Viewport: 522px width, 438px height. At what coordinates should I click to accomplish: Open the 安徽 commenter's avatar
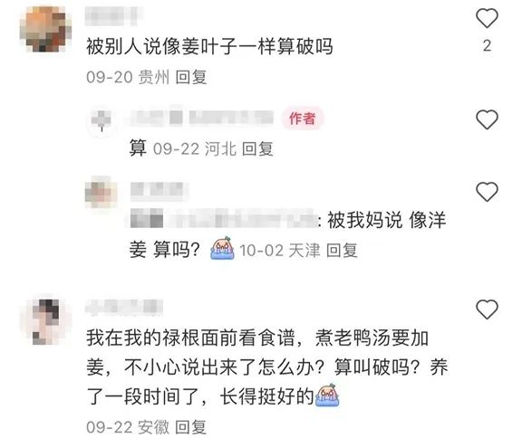pos(46,321)
